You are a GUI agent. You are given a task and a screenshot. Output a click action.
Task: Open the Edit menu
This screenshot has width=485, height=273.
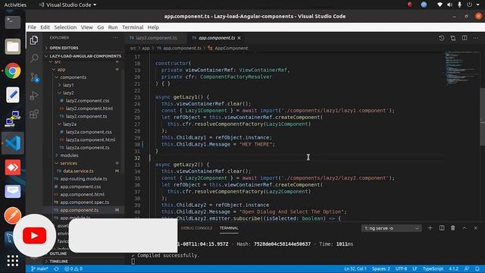coord(45,27)
